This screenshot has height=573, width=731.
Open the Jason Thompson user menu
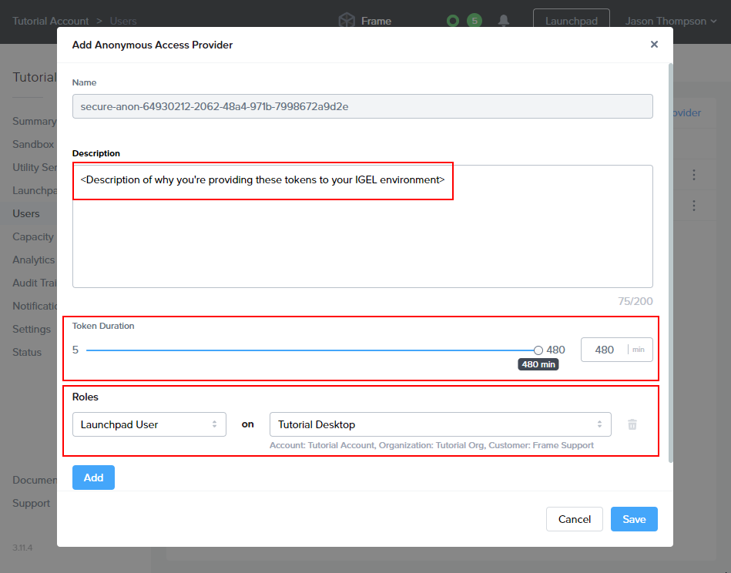(665, 21)
